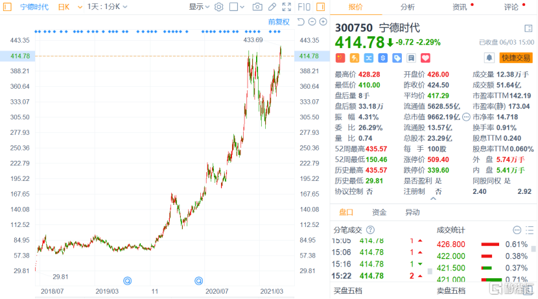538x299 pixels.
Task: Click the blue dollar sign icon
Action: pos(382,58)
